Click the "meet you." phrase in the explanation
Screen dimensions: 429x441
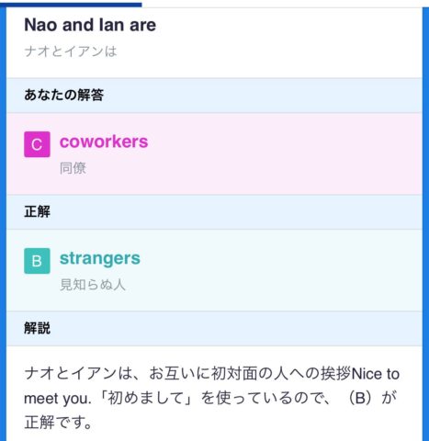pos(58,399)
